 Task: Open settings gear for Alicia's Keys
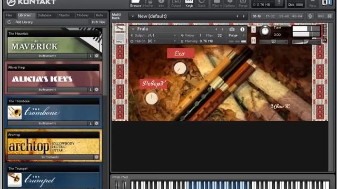coord(96,90)
